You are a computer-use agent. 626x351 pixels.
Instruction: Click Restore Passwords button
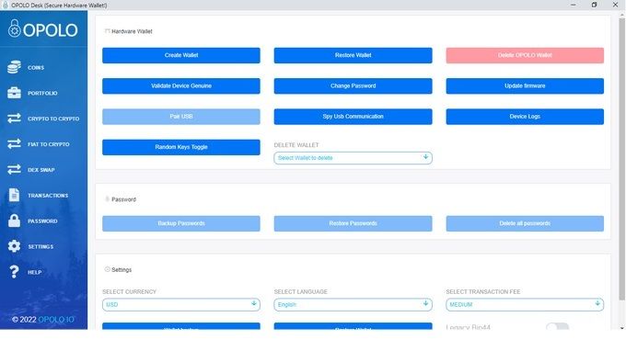click(x=353, y=223)
